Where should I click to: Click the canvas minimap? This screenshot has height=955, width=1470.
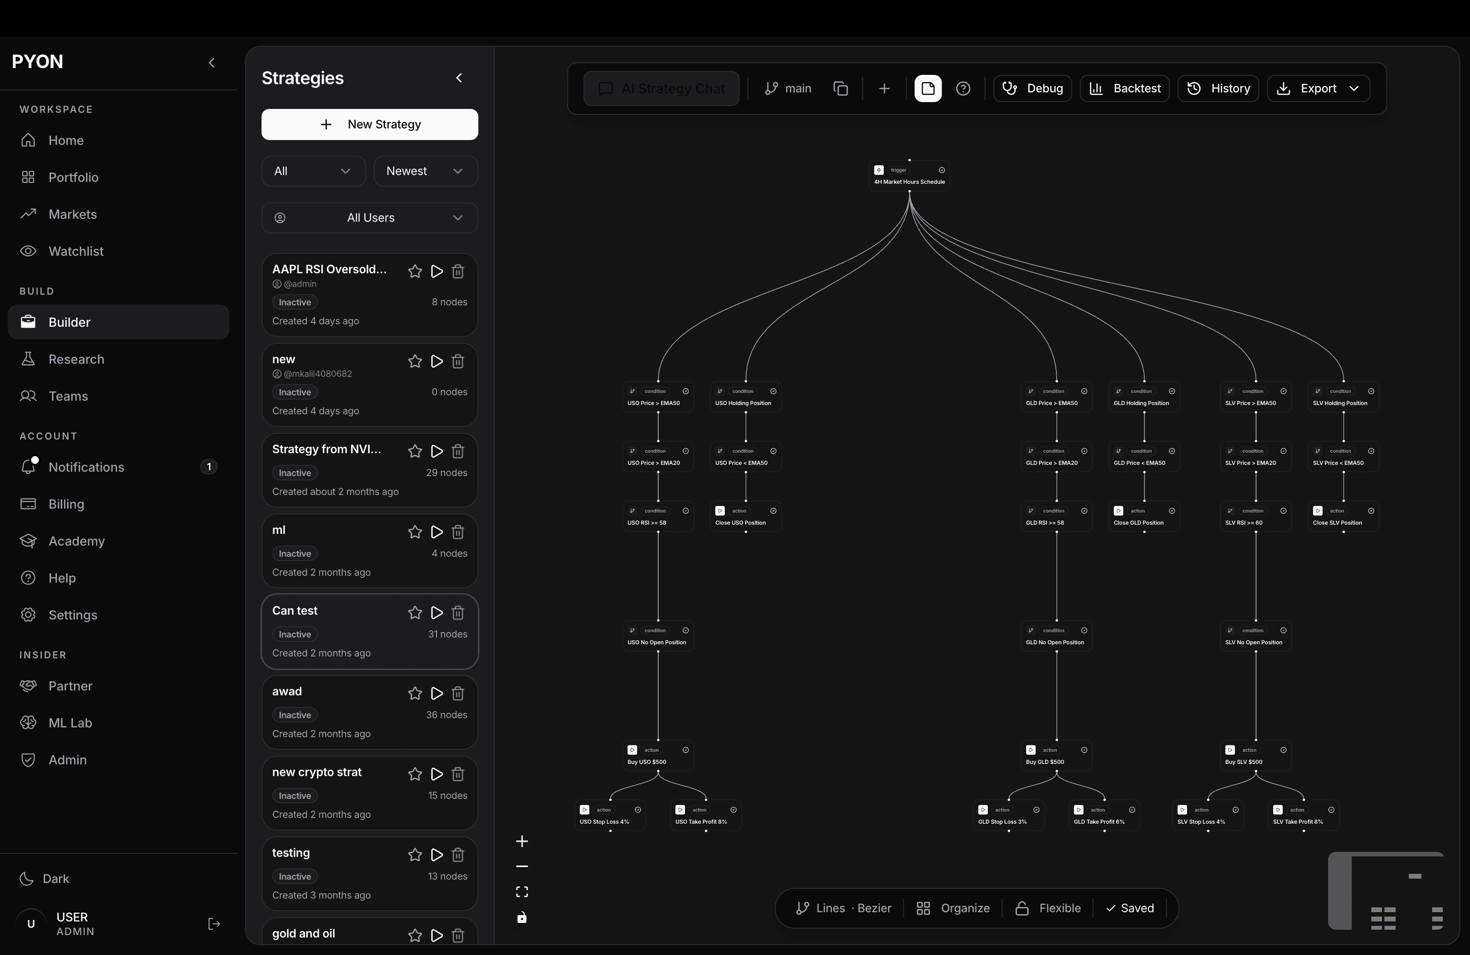1385,891
